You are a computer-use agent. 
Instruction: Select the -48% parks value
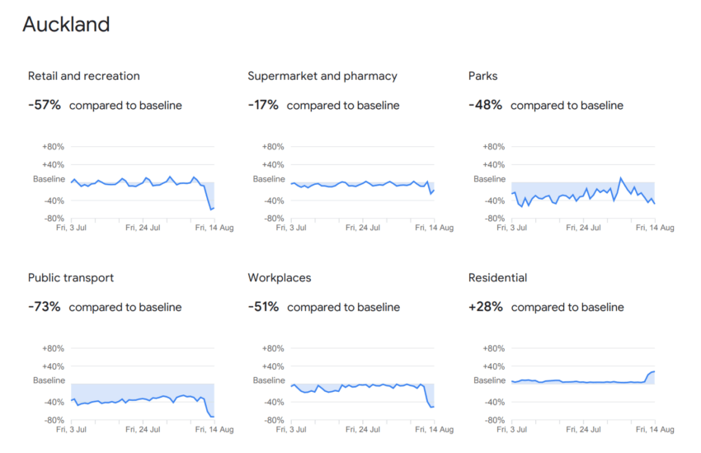[485, 106]
